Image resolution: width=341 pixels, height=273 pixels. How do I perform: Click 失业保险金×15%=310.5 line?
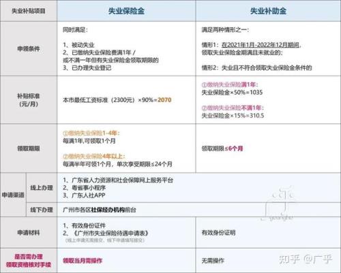233,116
